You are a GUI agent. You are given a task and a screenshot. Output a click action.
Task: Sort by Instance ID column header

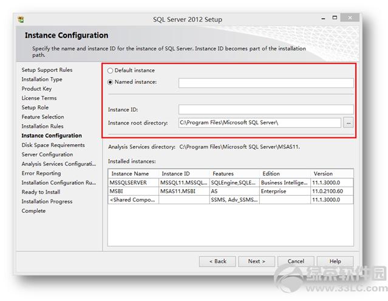pos(184,174)
